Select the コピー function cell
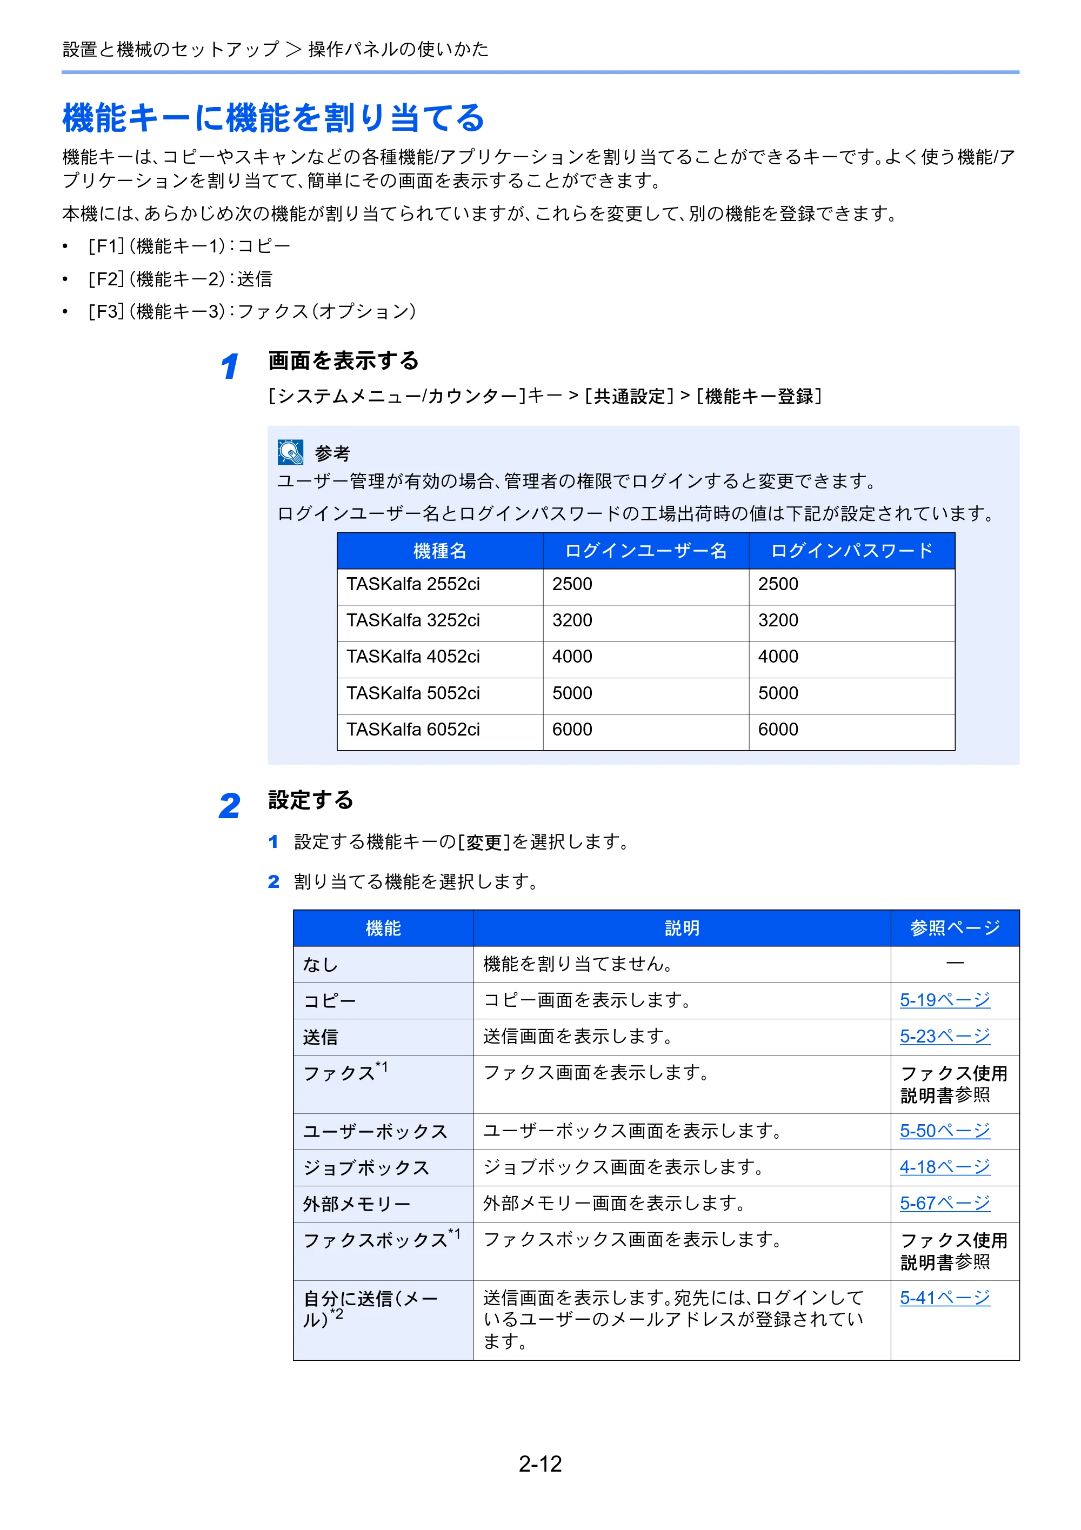The width and height of the screenshot is (1081, 1530). [x=383, y=1000]
